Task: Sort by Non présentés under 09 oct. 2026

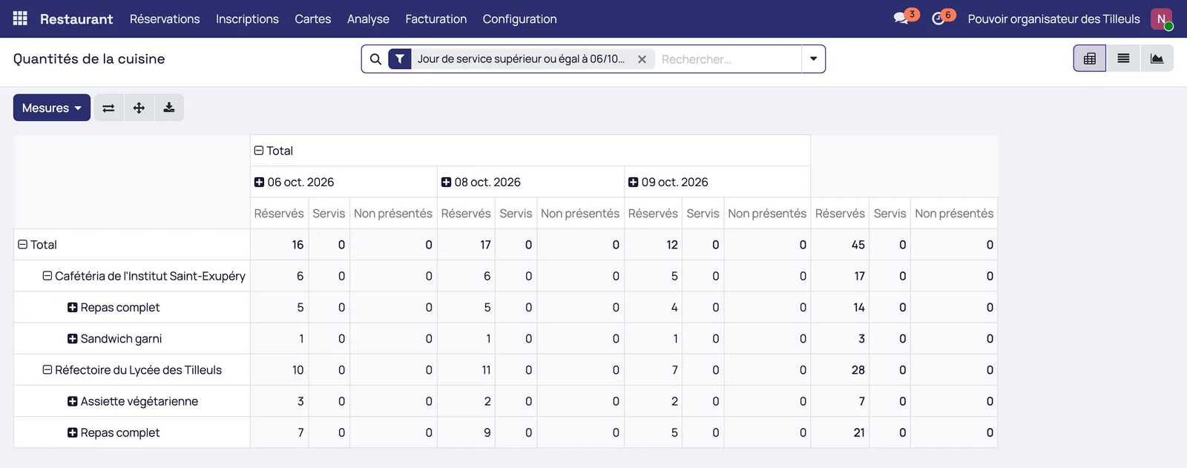Action: (767, 214)
